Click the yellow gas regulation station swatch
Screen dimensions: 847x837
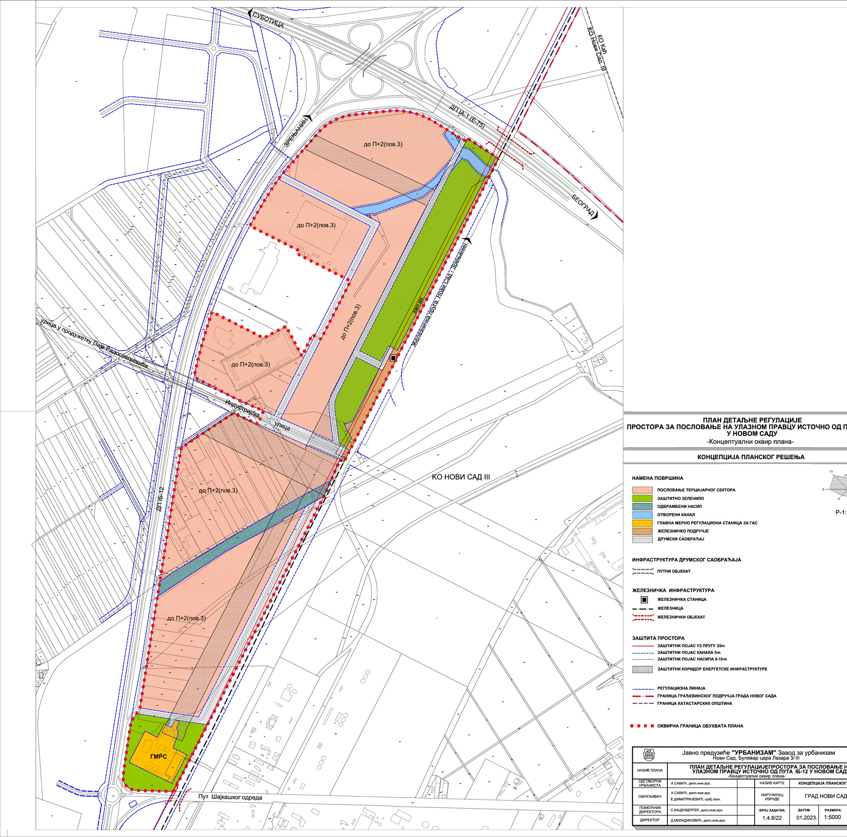coord(643,523)
